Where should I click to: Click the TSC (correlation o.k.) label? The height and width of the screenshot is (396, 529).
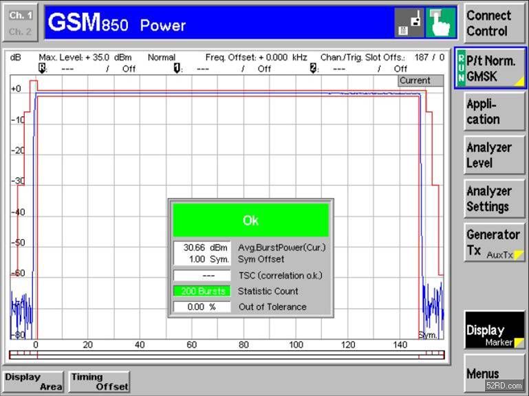click(x=281, y=276)
